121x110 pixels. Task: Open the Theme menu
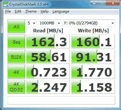(31, 11)
